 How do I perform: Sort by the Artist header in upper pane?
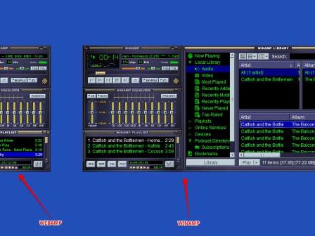[x=267, y=65]
